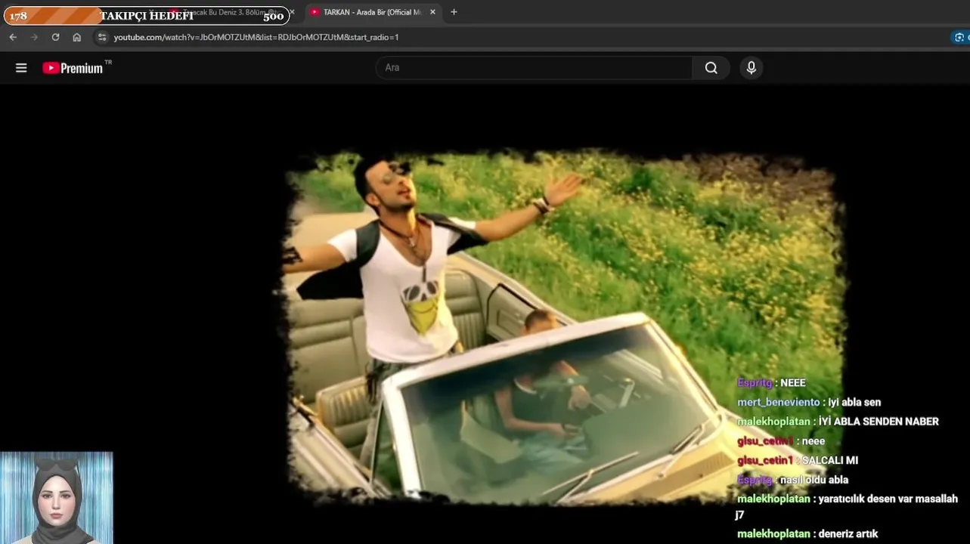Click chat username mert_beneviento

pos(778,402)
